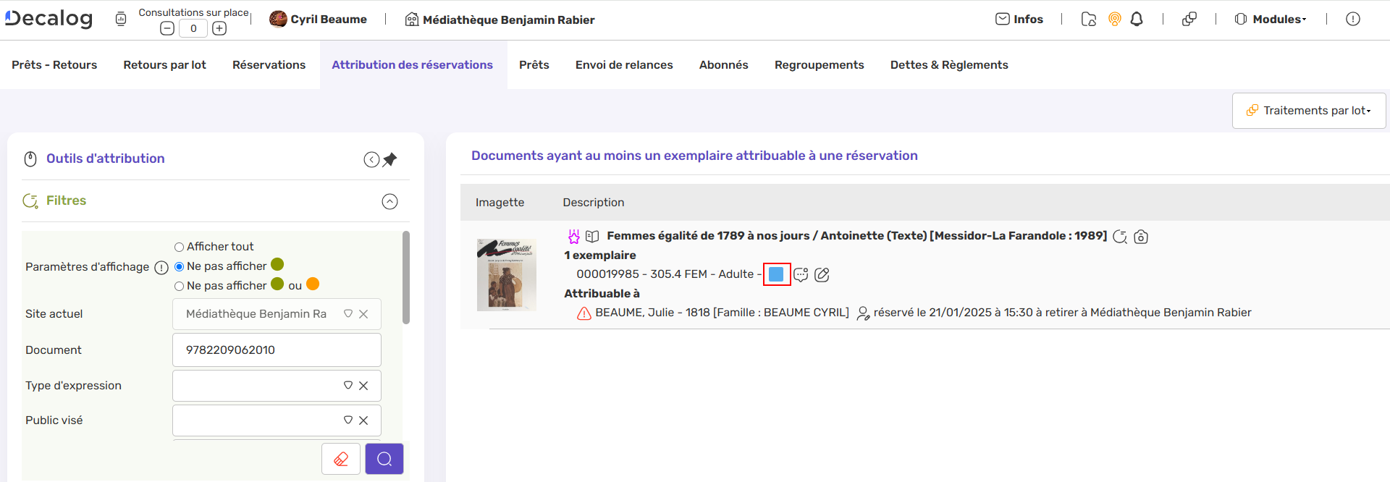
Task: Open the Femmes égalité book cover thumbnail
Action: (x=507, y=275)
